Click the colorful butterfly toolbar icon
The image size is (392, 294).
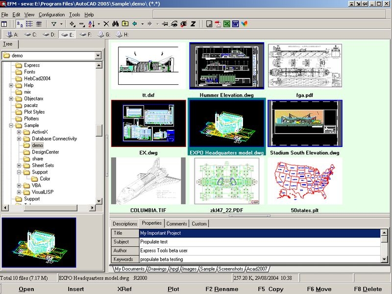click(244, 24)
